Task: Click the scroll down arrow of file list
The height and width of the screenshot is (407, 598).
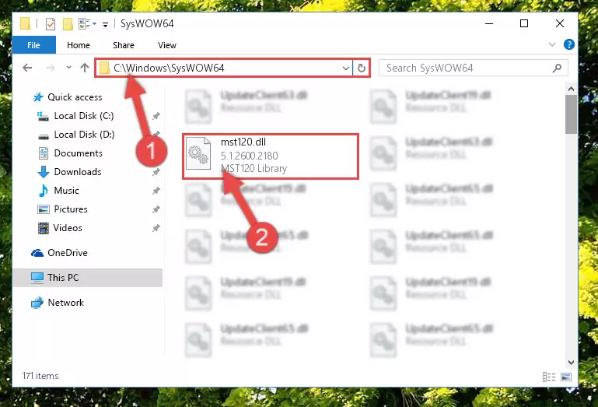Action: pyautogui.click(x=571, y=363)
